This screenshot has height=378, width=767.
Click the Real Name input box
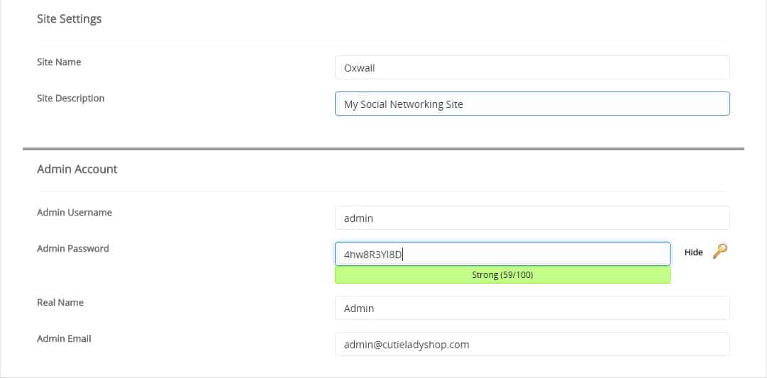point(532,308)
